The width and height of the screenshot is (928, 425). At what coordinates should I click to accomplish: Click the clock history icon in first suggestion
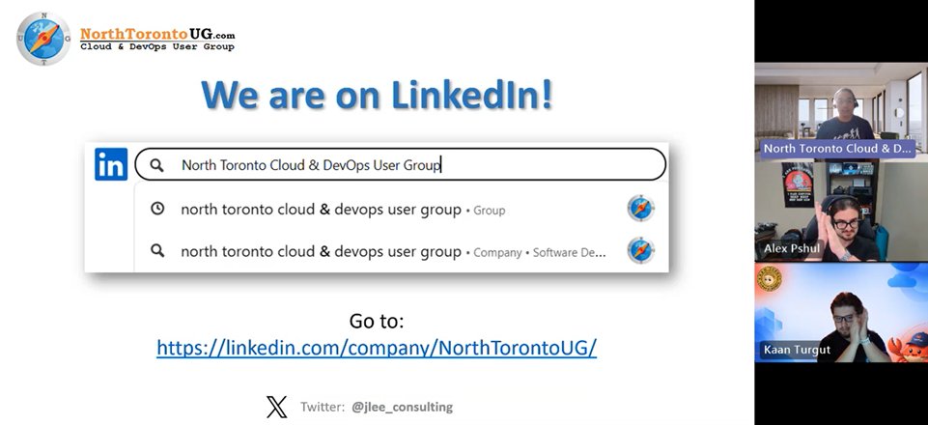pyautogui.click(x=156, y=209)
